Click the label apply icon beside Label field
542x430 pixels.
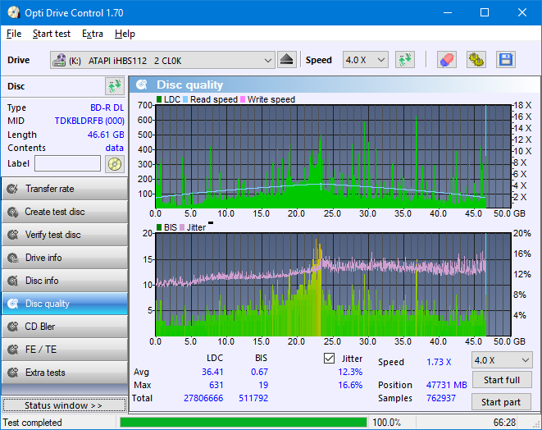114,163
